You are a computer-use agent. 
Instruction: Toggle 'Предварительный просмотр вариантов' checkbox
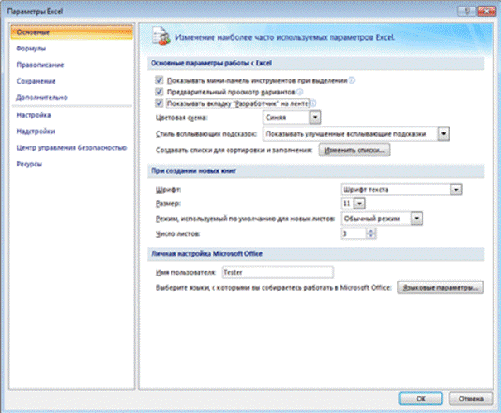pyautogui.click(x=159, y=92)
